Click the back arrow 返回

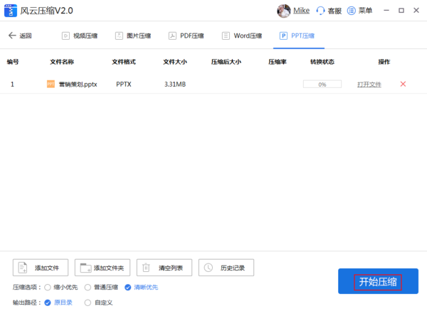[20, 36]
